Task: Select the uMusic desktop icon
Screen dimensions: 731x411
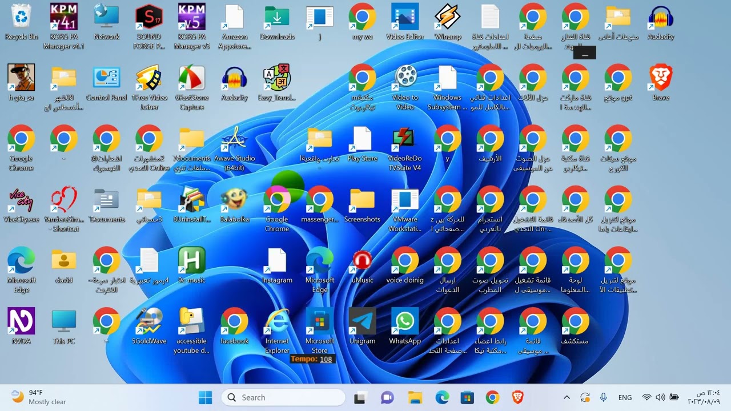Action: 362,267
